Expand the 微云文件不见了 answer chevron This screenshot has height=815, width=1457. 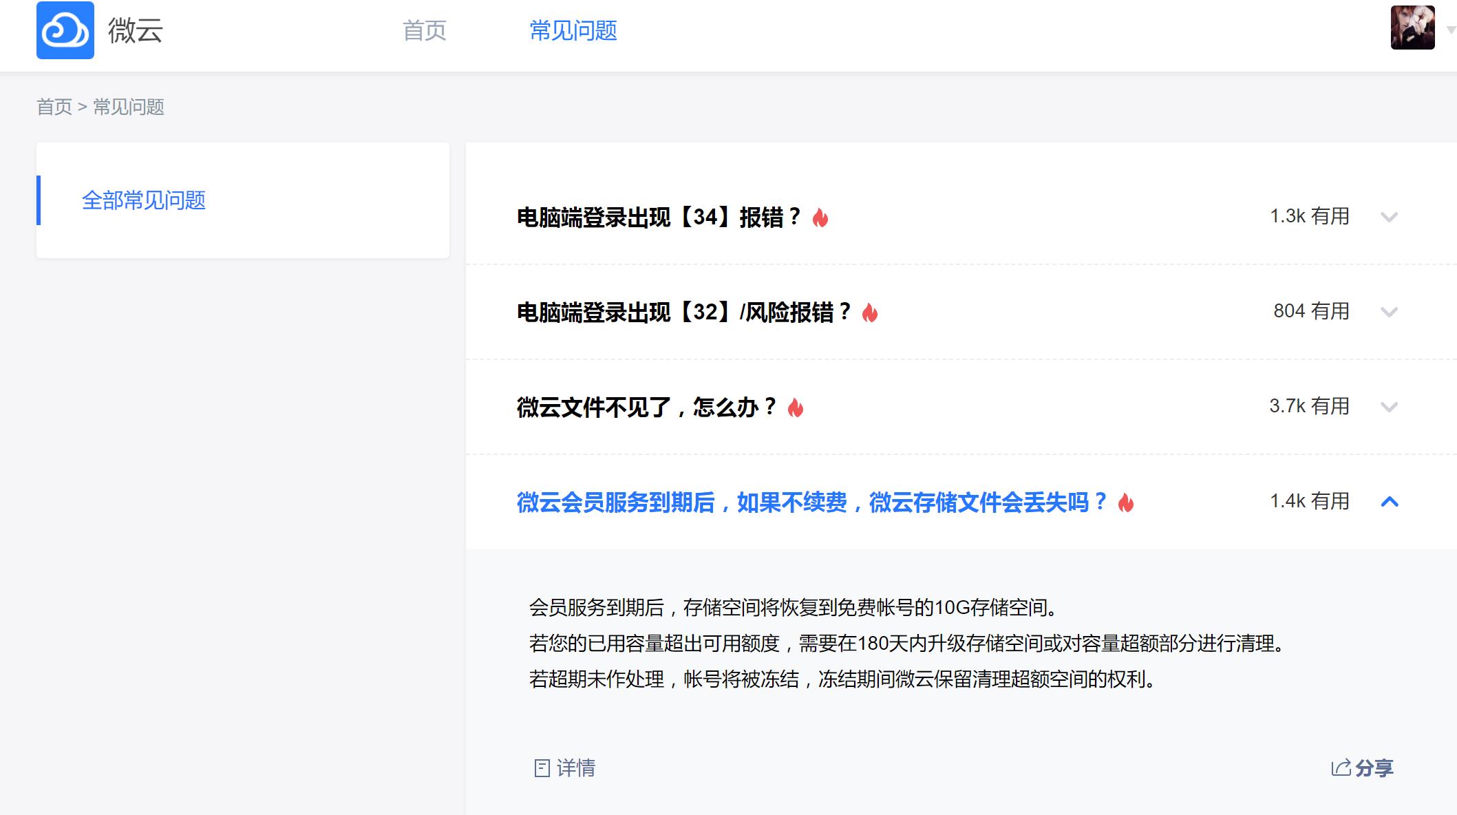click(1390, 407)
